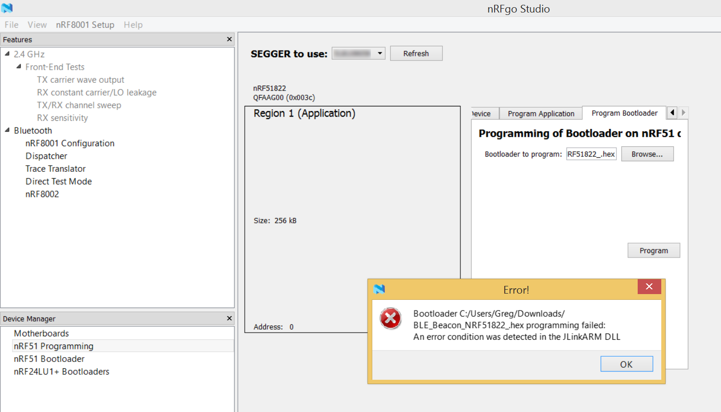
Task: Close the Error dialog with the red X
Action: coord(649,286)
